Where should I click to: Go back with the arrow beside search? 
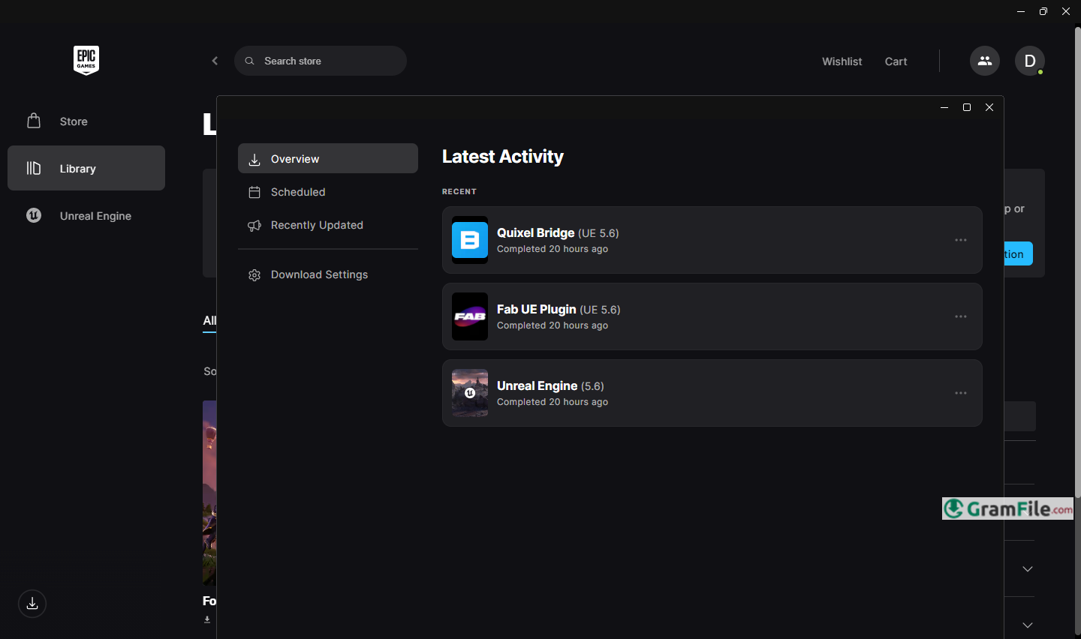coord(215,61)
